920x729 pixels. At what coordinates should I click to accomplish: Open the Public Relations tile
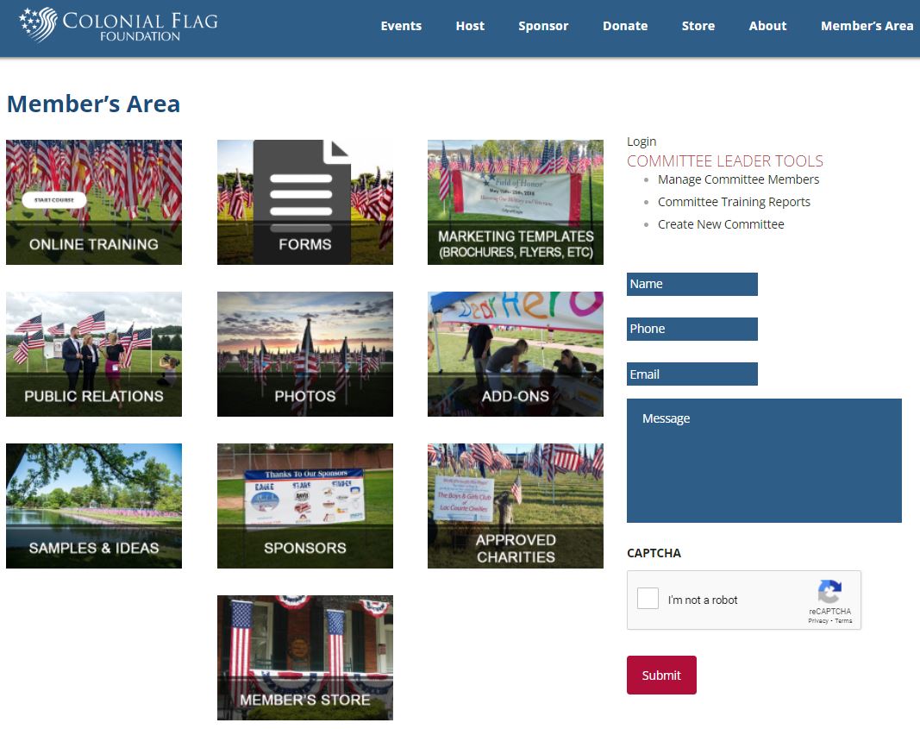[x=94, y=354]
